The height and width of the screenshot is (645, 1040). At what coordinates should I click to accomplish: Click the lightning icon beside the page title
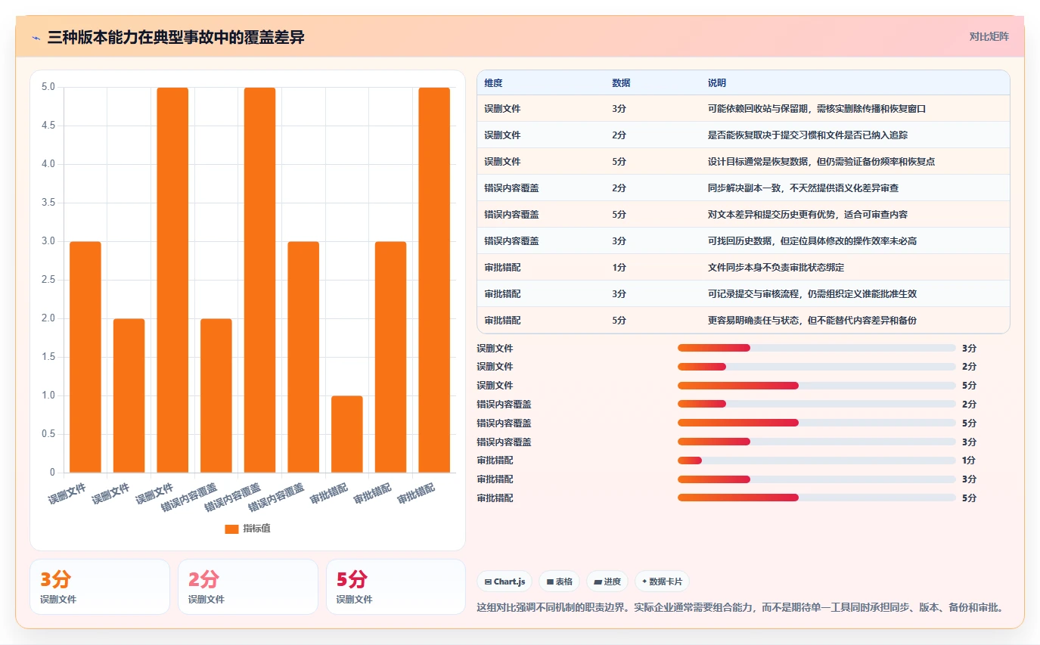pos(36,37)
